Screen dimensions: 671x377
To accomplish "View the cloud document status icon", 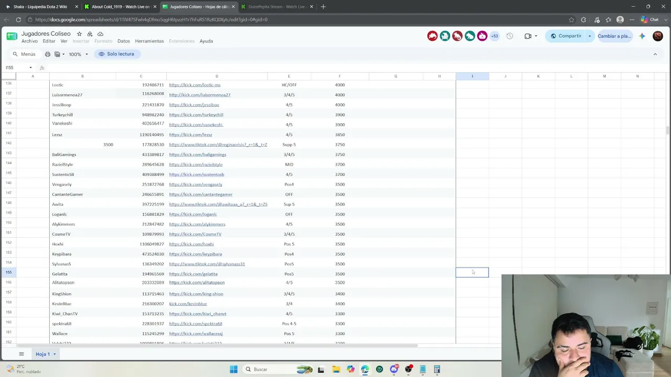I will point(100,34).
